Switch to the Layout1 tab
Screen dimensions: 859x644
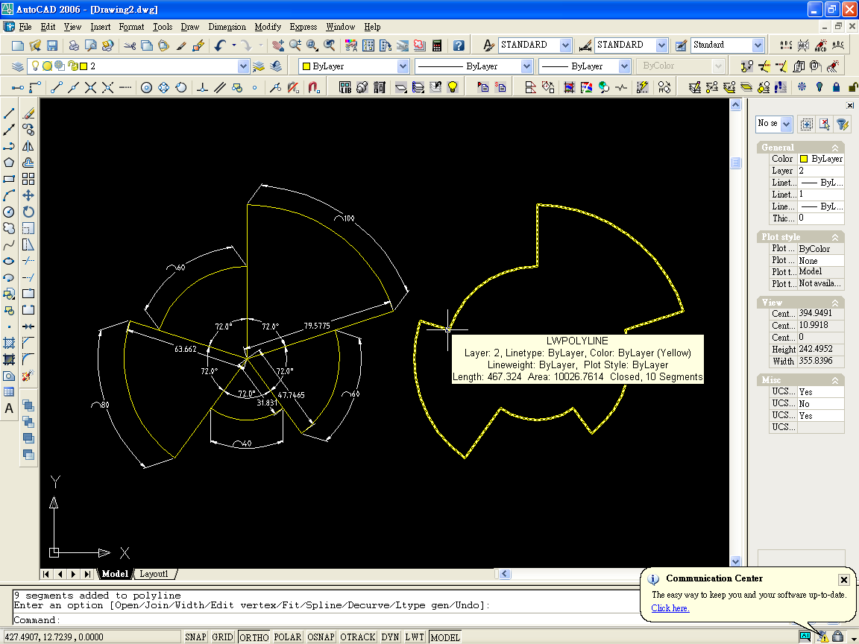point(154,574)
